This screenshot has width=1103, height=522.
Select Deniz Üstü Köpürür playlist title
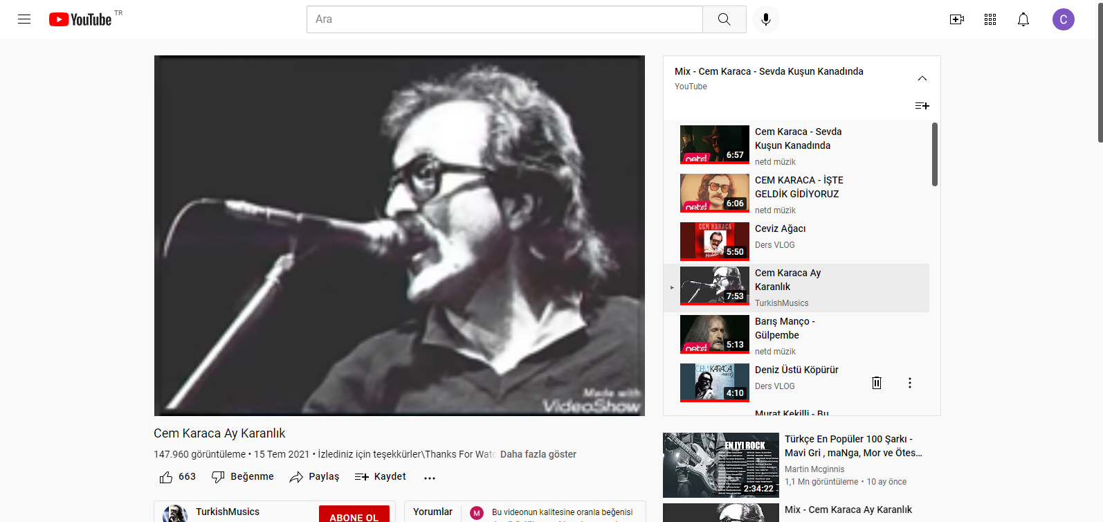(796, 370)
